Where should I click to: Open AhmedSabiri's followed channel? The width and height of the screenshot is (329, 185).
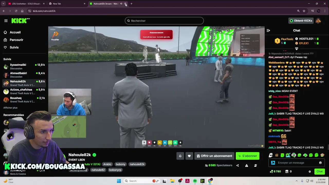coord(24,75)
